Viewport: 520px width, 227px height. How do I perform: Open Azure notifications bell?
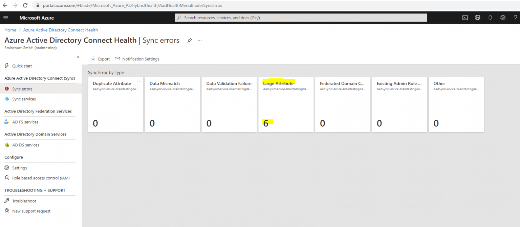coord(490,18)
